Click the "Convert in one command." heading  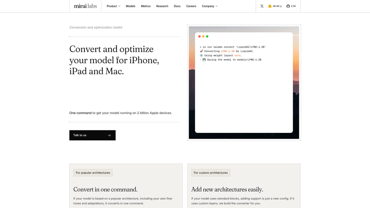click(105, 190)
